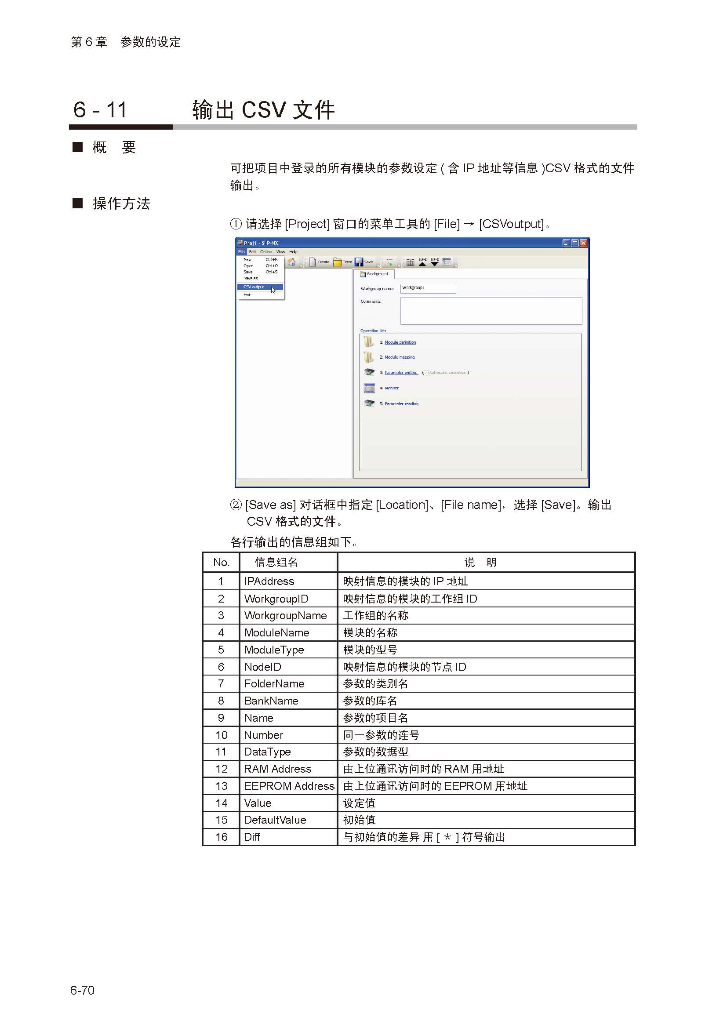Click the 'DefaultValue' table cell
This screenshot has width=727, height=1028.
(288, 820)
